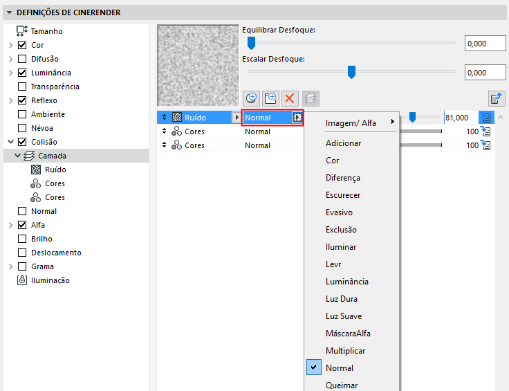Enable the Grama checkbox
Image resolution: width=509 pixels, height=391 pixels.
point(22,266)
